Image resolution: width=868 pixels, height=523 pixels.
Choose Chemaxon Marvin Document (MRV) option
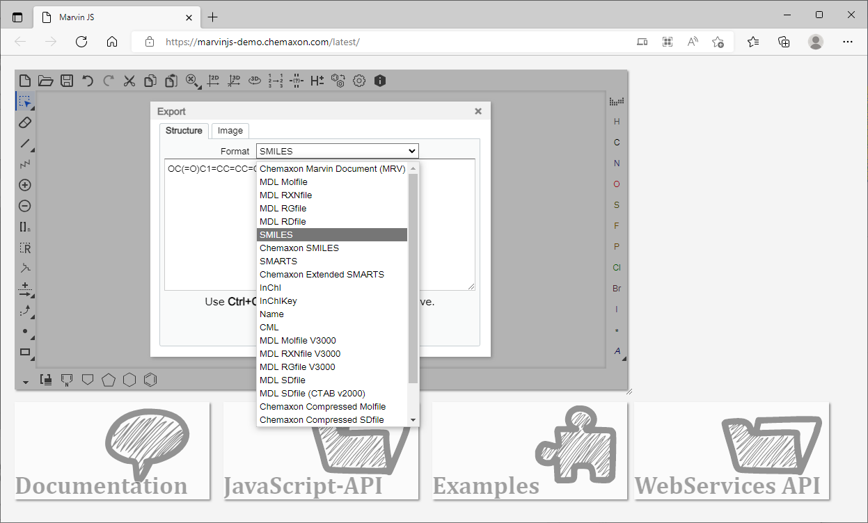point(332,169)
